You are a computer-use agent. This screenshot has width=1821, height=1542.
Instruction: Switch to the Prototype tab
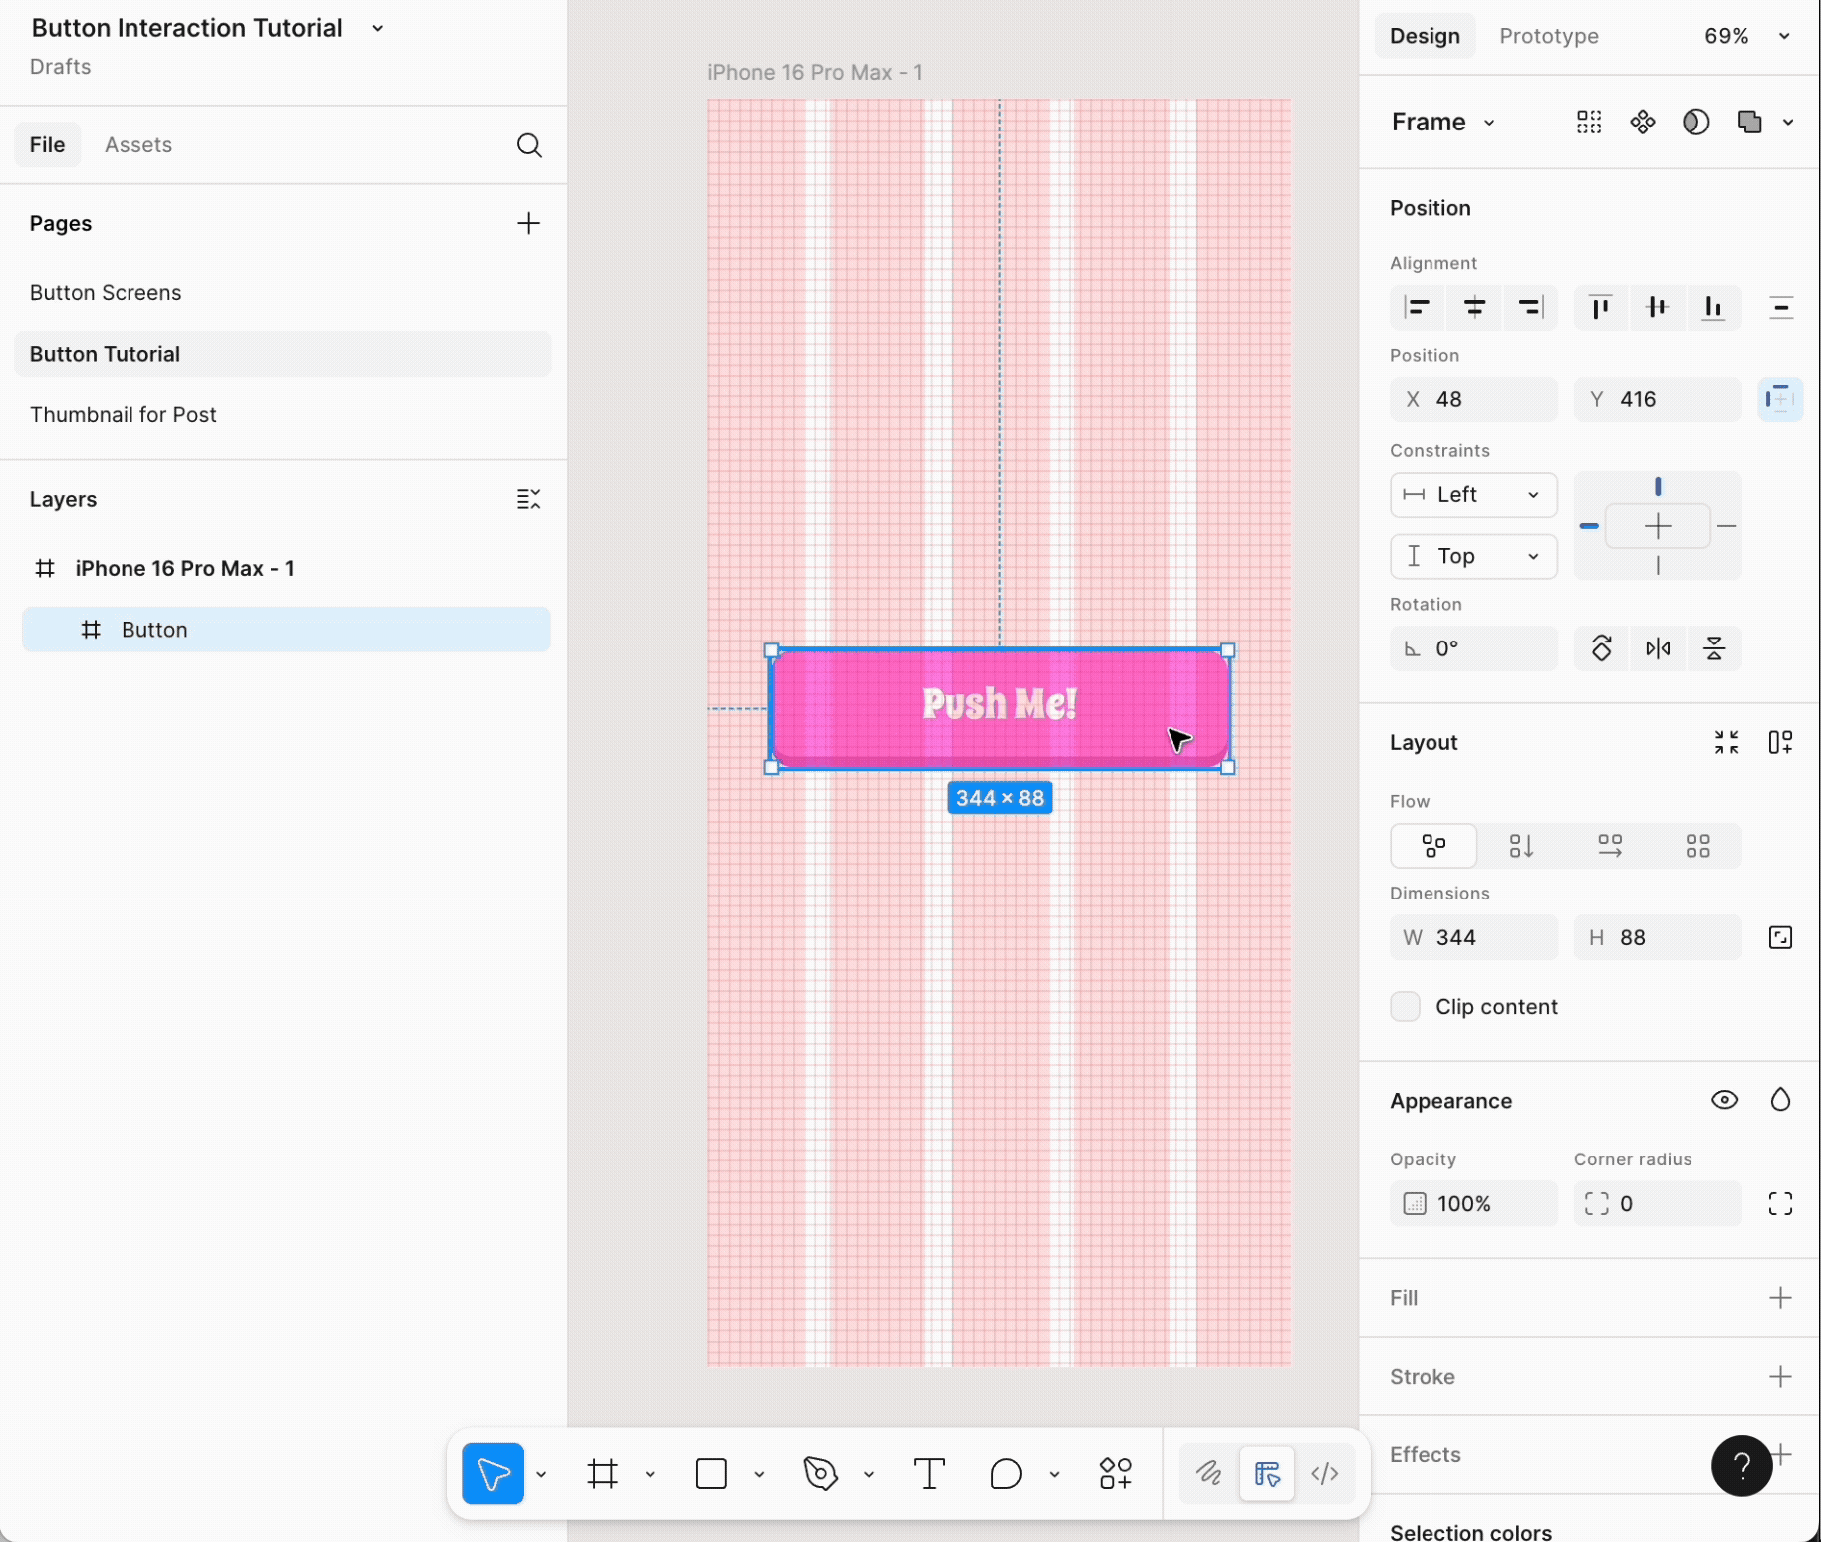(x=1548, y=36)
